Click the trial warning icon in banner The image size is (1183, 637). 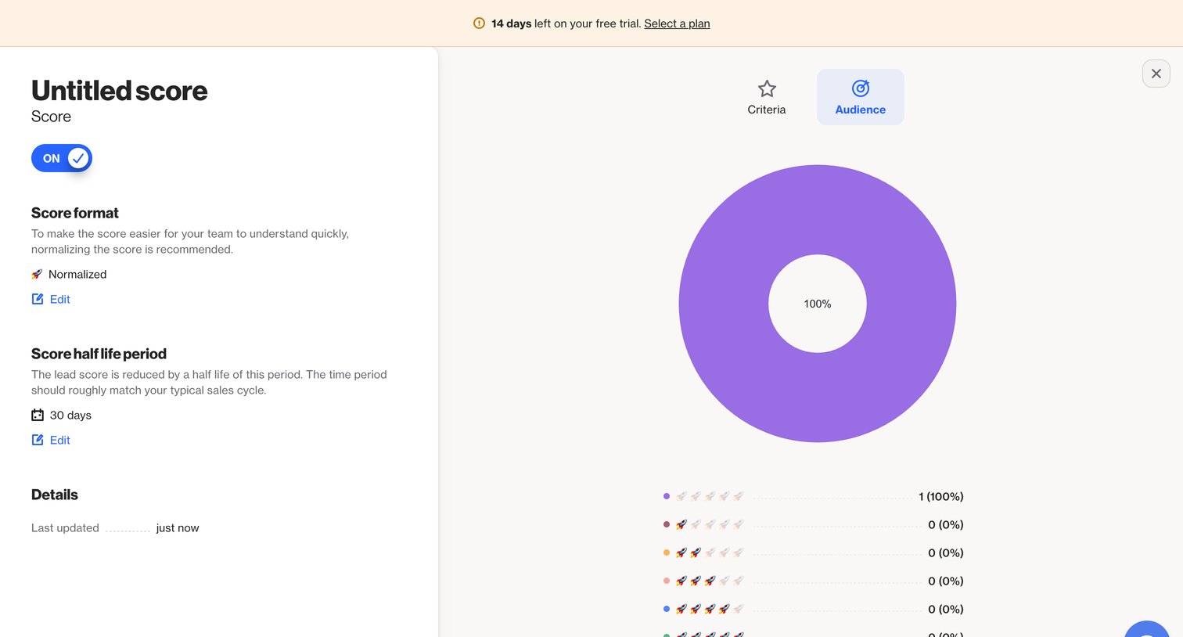pyautogui.click(x=479, y=23)
